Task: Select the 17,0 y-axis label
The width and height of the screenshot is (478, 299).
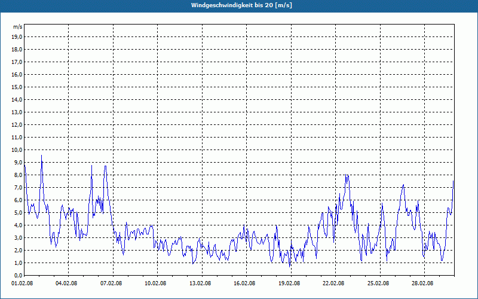Action: coord(17,62)
